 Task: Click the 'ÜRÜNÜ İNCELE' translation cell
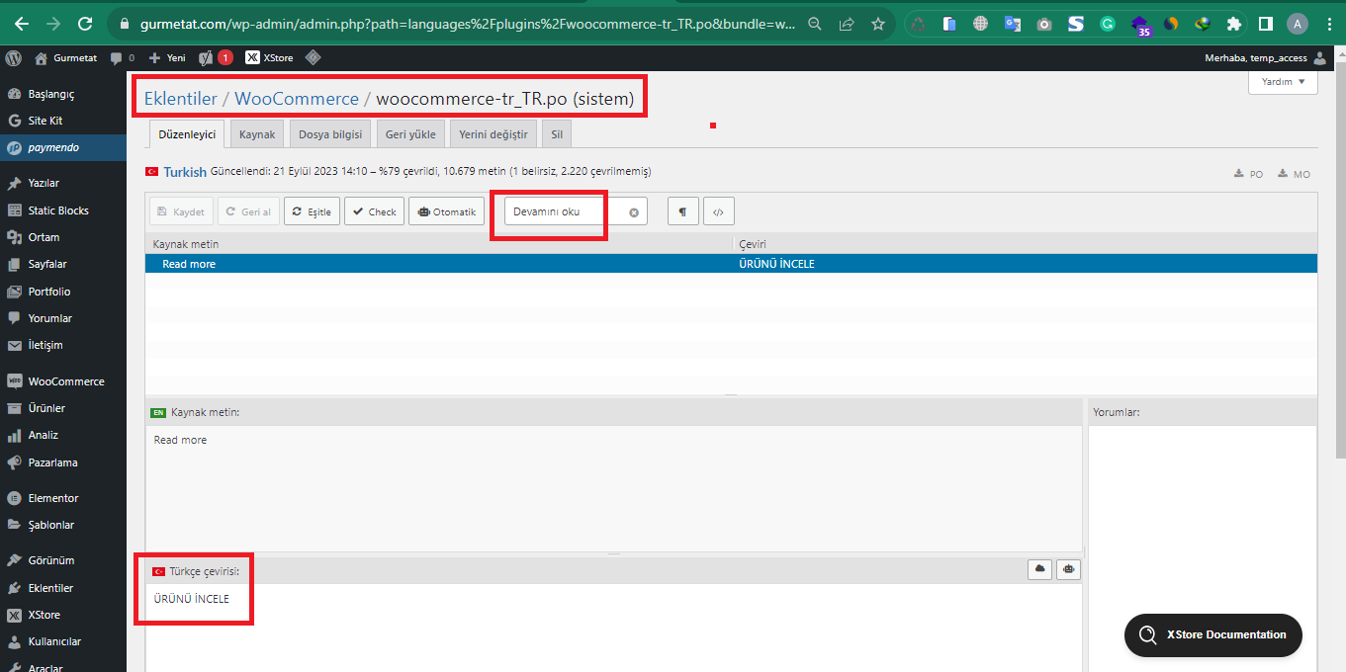tap(777, 264)
